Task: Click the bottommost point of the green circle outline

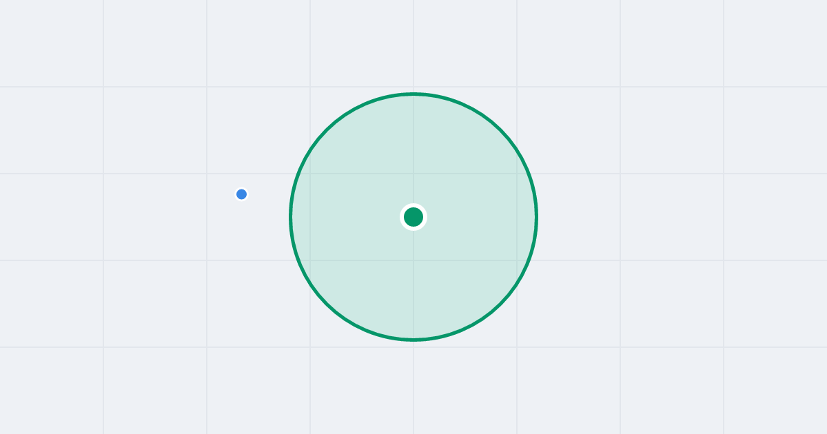Action: point(413,340)
